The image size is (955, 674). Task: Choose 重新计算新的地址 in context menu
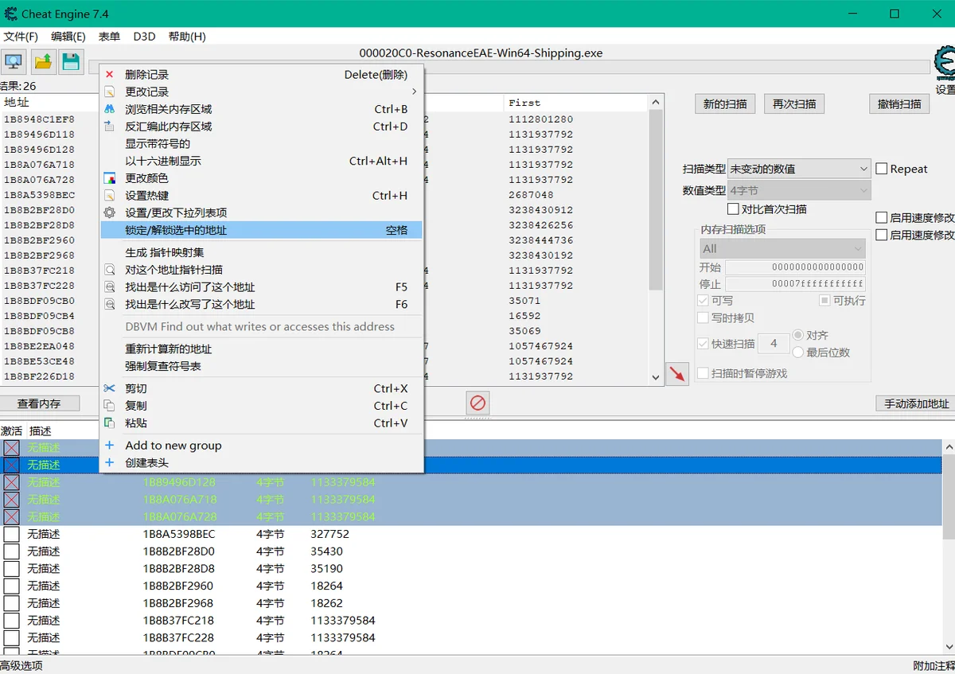point(262,349)
